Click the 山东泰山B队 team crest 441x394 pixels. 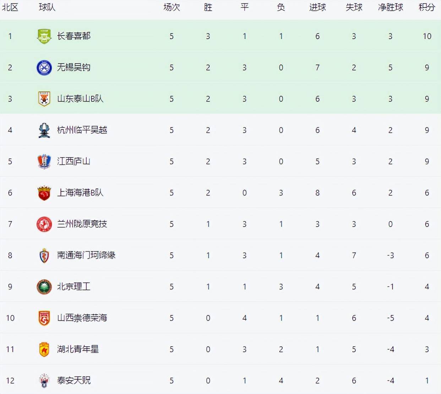point(44,99)
